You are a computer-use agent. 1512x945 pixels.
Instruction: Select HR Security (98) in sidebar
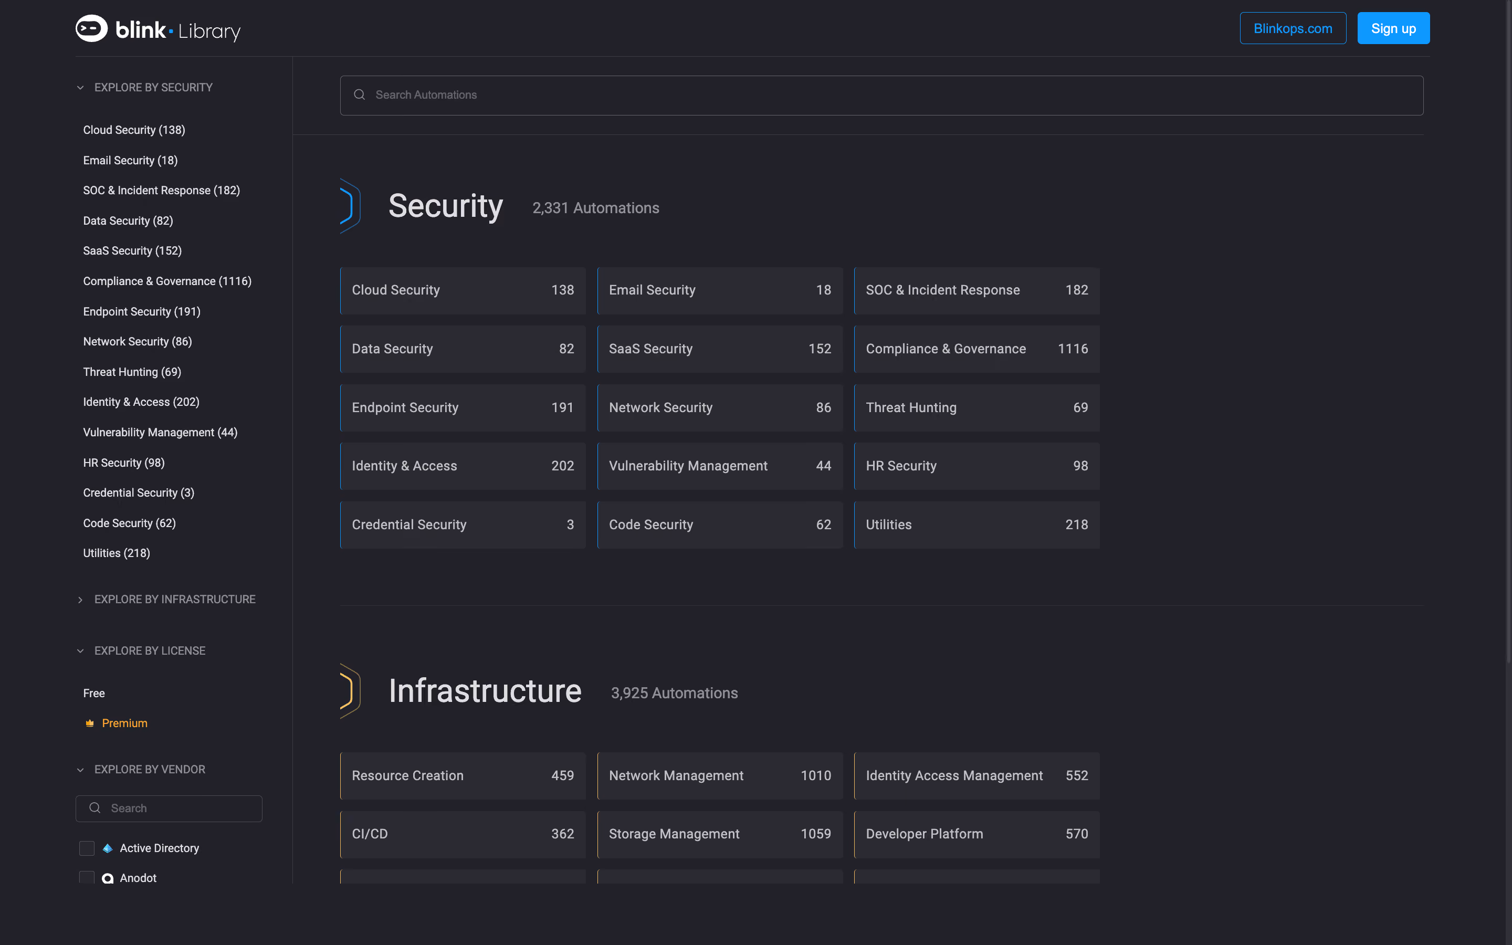point(124,463)
